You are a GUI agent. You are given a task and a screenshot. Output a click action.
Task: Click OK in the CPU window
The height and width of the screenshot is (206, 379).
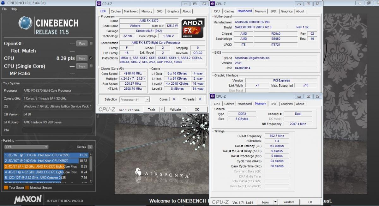tap(197, 109)
